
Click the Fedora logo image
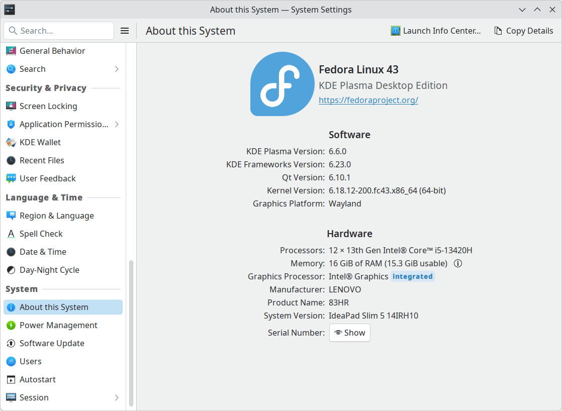pyautogui.click(x=282, y=84)
